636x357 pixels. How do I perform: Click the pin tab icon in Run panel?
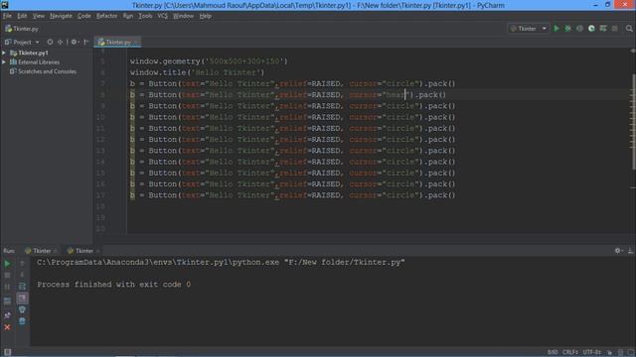7,315
